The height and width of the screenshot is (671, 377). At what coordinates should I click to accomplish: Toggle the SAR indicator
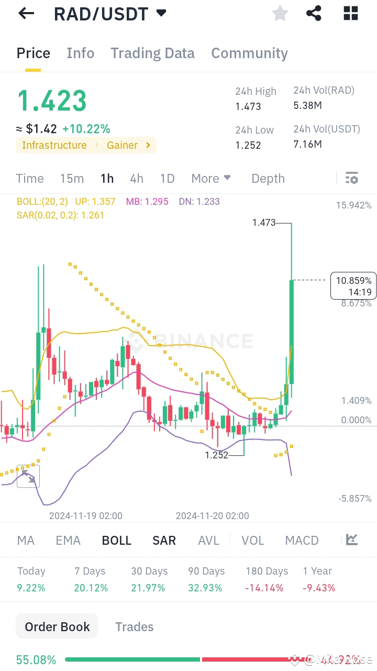coord(164,540)
